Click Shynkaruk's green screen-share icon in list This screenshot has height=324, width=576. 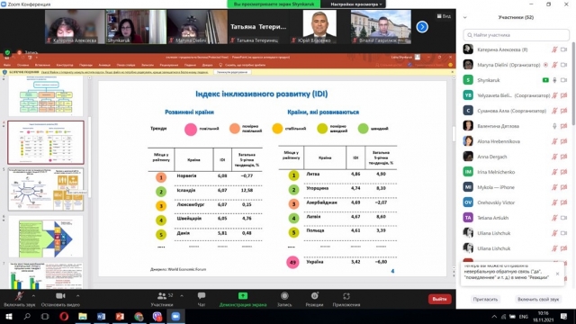pos(545,80)
